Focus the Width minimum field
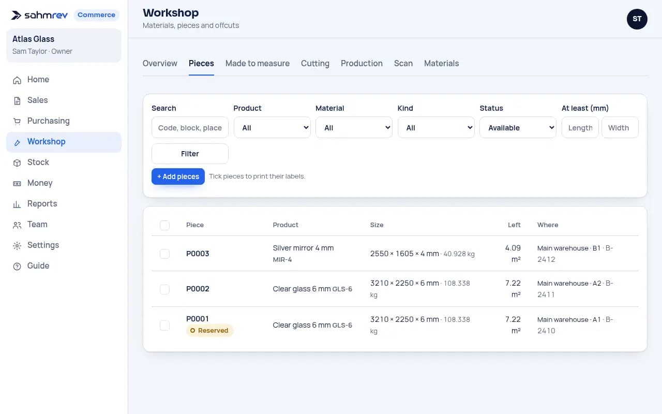Image resolution: width=662 pixels, height=414 pixels. [x=620, y=127]
